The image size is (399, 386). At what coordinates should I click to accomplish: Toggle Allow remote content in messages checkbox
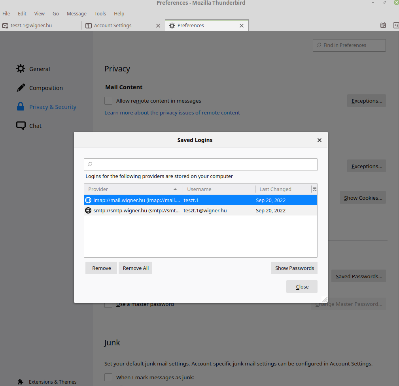point(108,101)
